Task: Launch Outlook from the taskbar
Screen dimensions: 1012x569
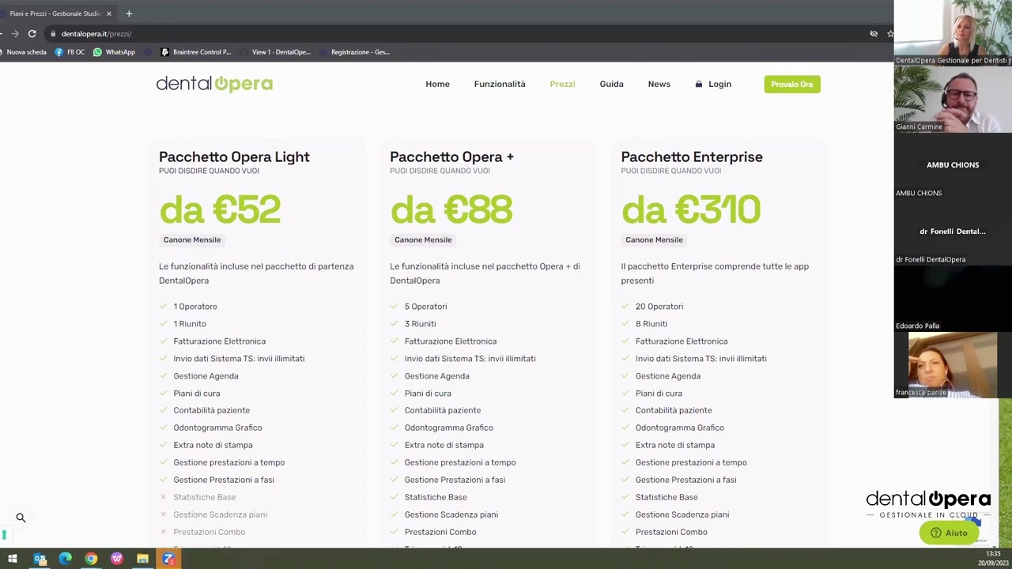Action: pyautogui.click(x=40, y=560)
